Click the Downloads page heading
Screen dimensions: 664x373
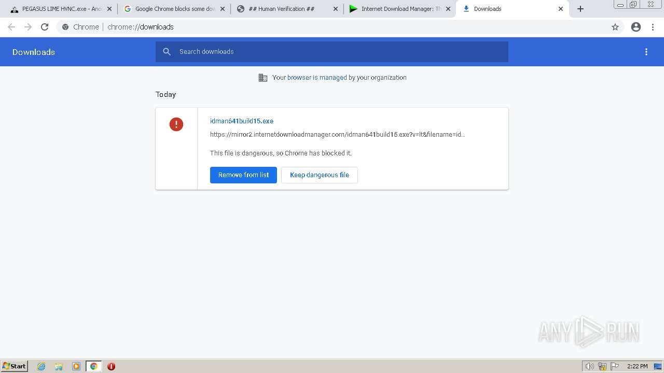click(34, 52)
